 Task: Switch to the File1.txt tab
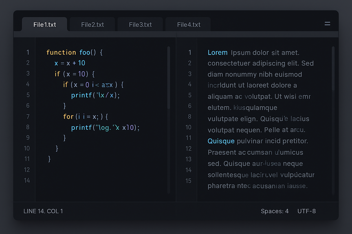click(45, 24)
